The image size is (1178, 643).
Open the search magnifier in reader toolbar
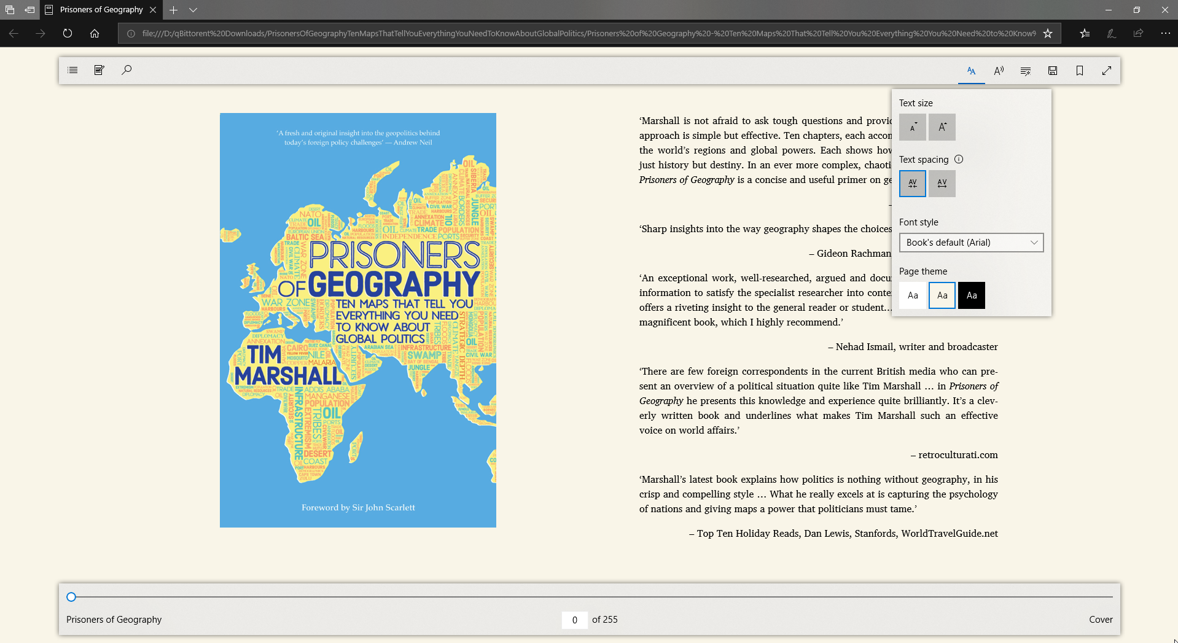pos(127,70)
